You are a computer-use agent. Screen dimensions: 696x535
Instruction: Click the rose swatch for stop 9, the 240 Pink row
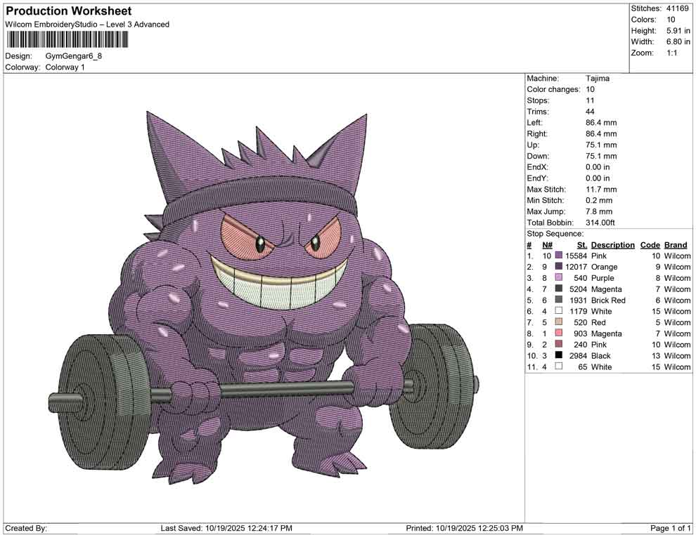pos(559,345)
